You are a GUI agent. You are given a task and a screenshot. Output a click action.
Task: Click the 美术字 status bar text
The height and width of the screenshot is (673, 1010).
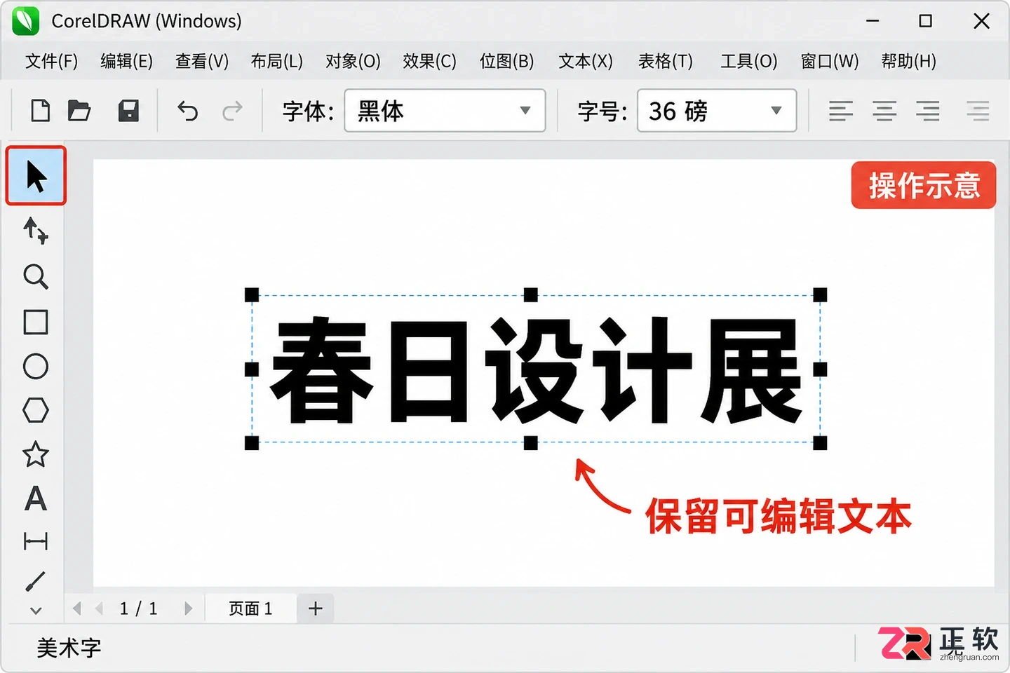pos(69,648)
